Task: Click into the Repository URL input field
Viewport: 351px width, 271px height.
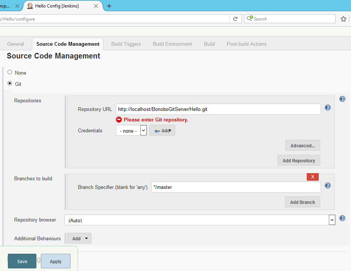Action: [218, 109]
